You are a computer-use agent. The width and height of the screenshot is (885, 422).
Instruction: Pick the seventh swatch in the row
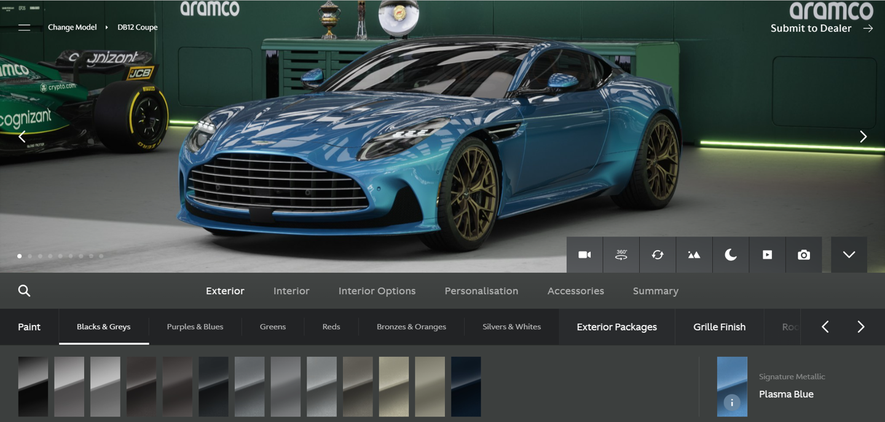pyautogui.click(x=250, y=387)
